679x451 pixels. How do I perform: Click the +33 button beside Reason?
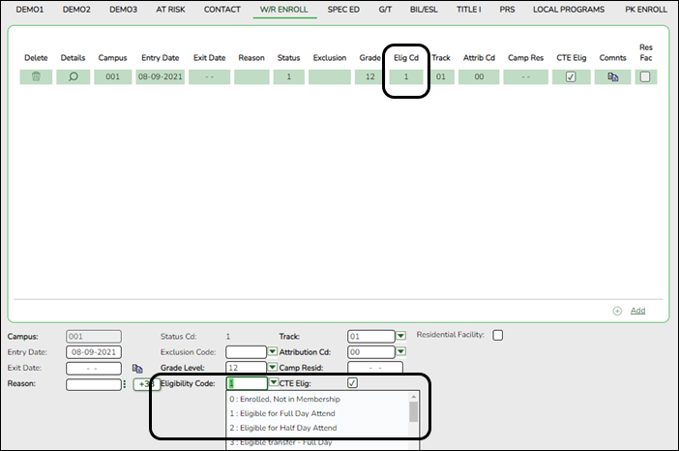(x=146, y=384)
